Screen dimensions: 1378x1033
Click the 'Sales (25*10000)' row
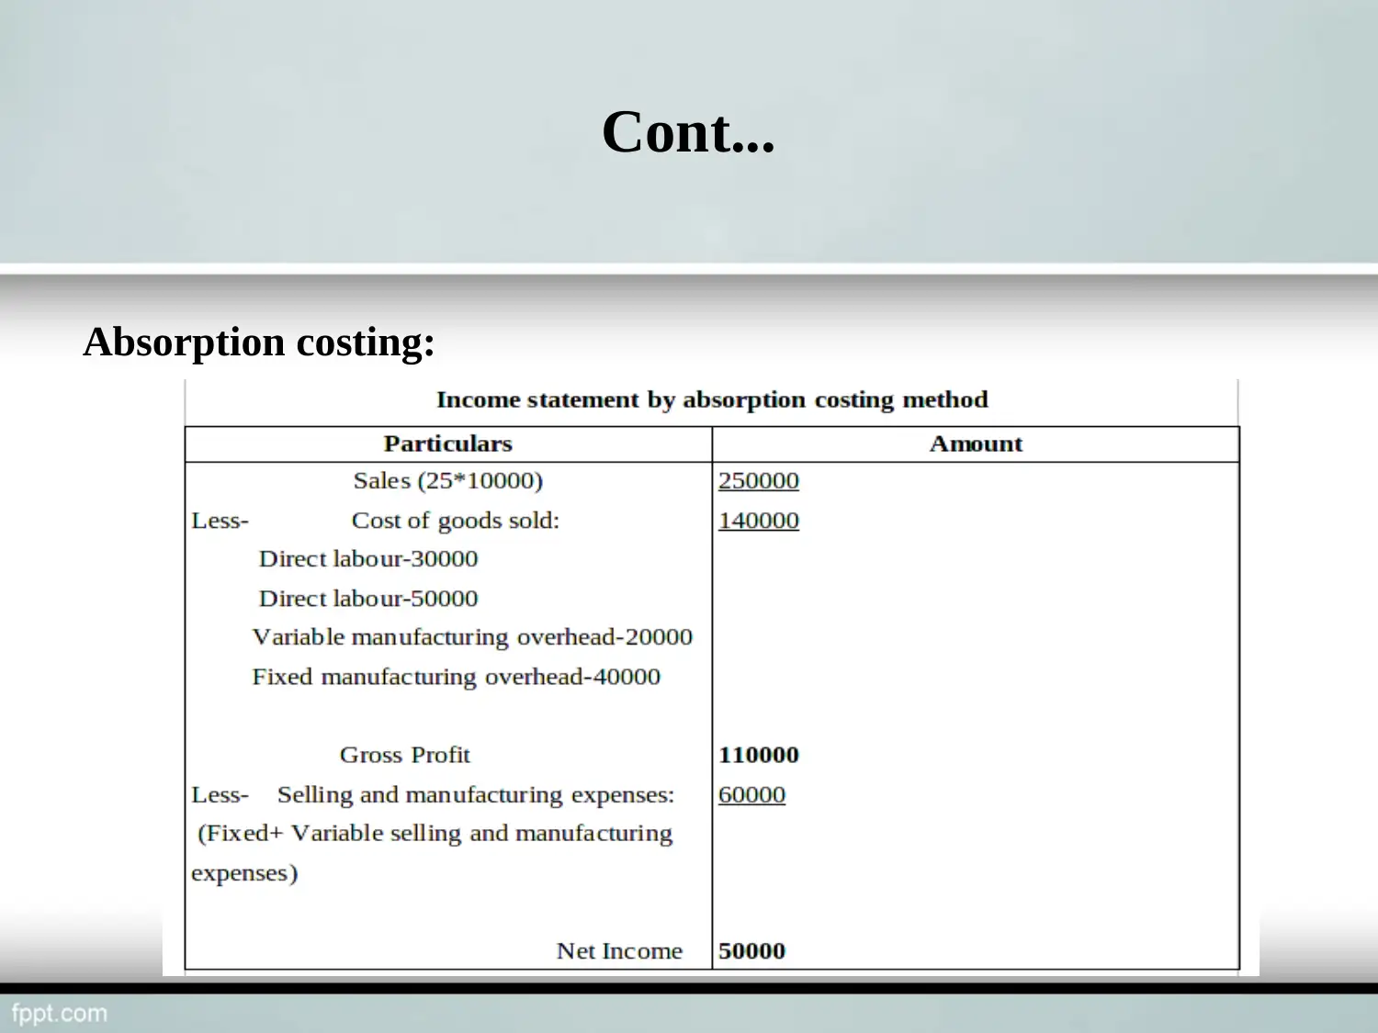[448, 481]
